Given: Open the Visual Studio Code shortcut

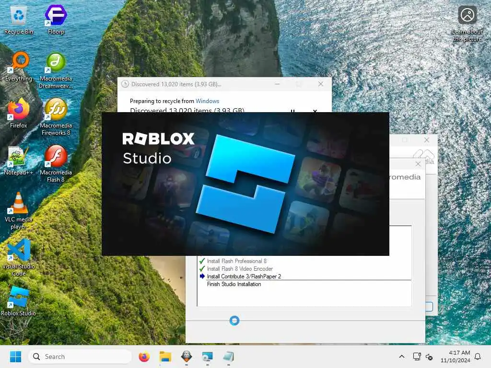Looking at the screenshot, I should [x=19, y=257].
